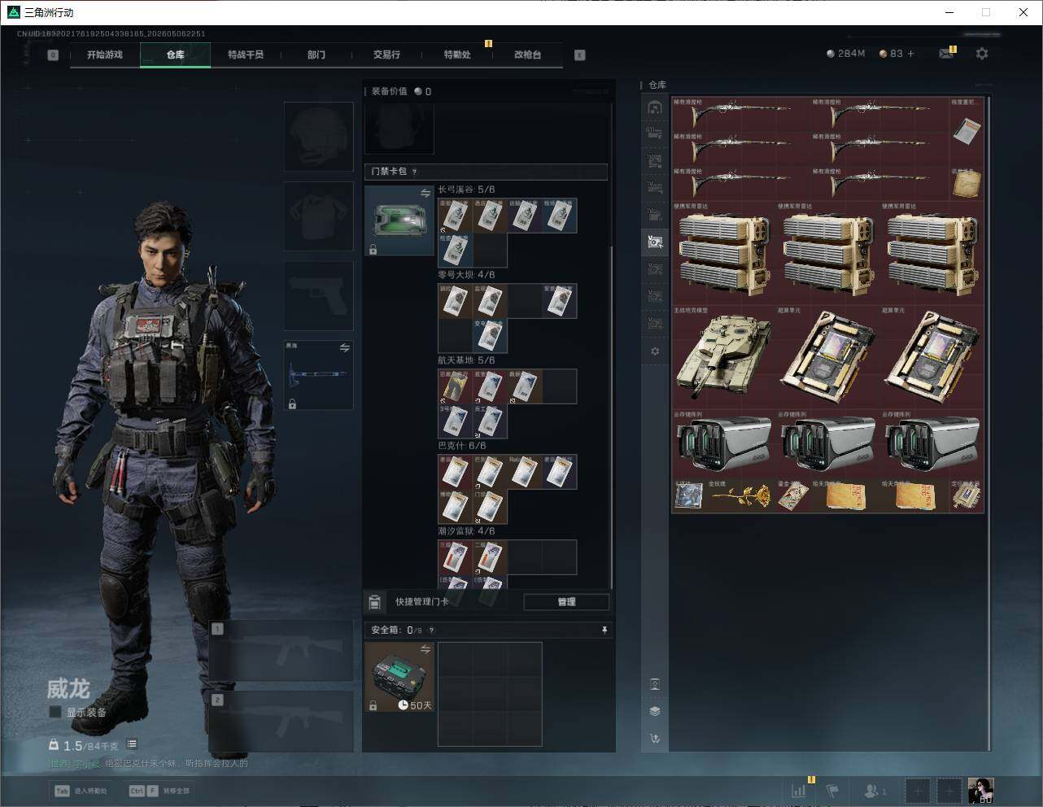Screen dimensions: 1043x807
Task: Open the 特勤处 tab
Action: click(457, 55)
